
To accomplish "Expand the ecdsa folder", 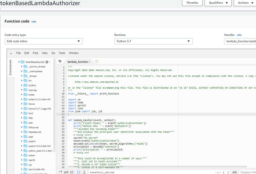I will pos(22,94).
